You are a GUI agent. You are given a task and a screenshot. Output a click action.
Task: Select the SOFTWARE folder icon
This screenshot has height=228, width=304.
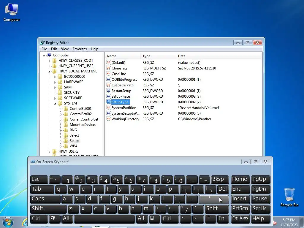[x=60, y=98]
